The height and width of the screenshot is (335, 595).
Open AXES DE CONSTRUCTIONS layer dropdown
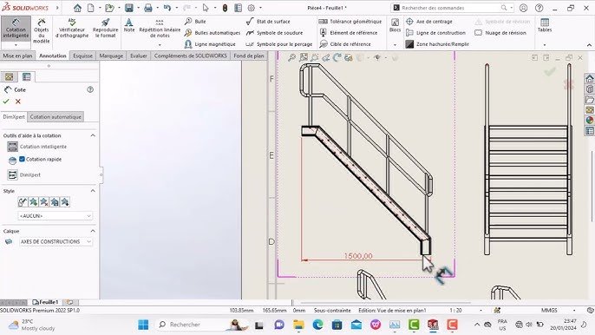point(56,241)
